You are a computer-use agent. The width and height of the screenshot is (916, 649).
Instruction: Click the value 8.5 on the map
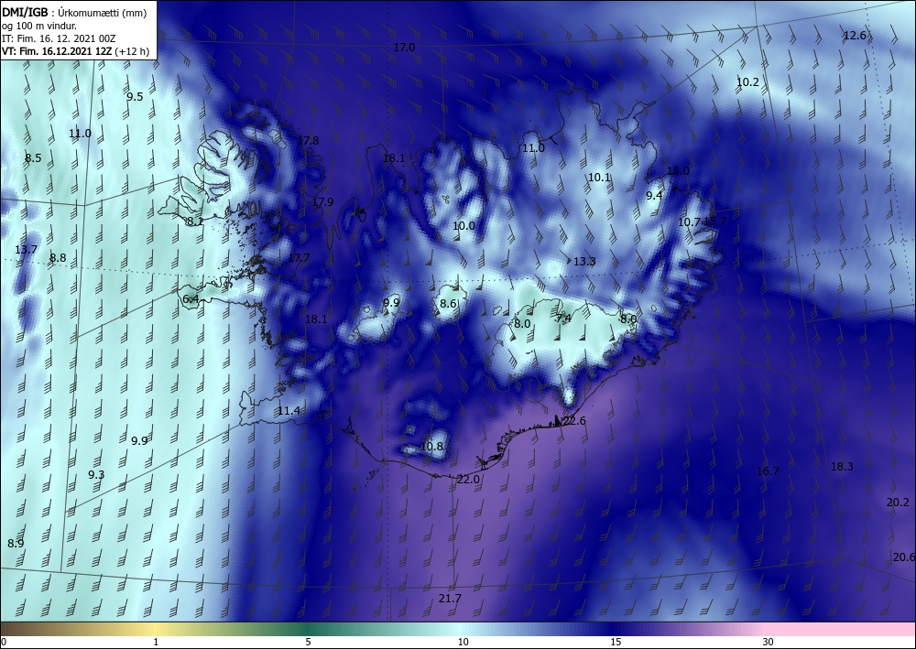[x=33, y=158]
